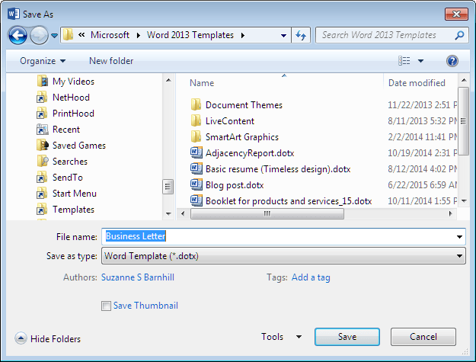
Task: Open the recent locations dropdown arrow
Action: tap(54, 36)
